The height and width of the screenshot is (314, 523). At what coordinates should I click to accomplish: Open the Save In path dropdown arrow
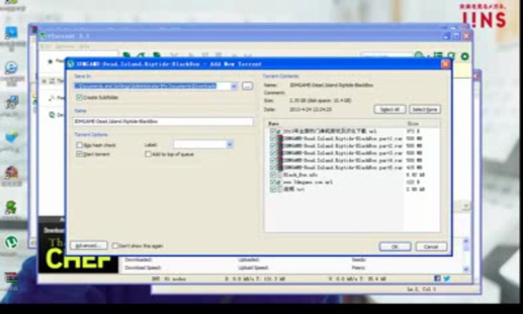[234, 86]
